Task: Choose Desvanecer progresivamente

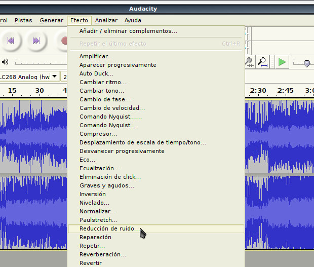Action: point(156,151)
